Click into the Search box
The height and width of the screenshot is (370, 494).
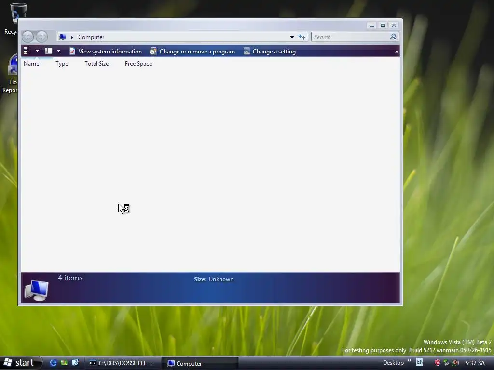[x=350, y=37]
